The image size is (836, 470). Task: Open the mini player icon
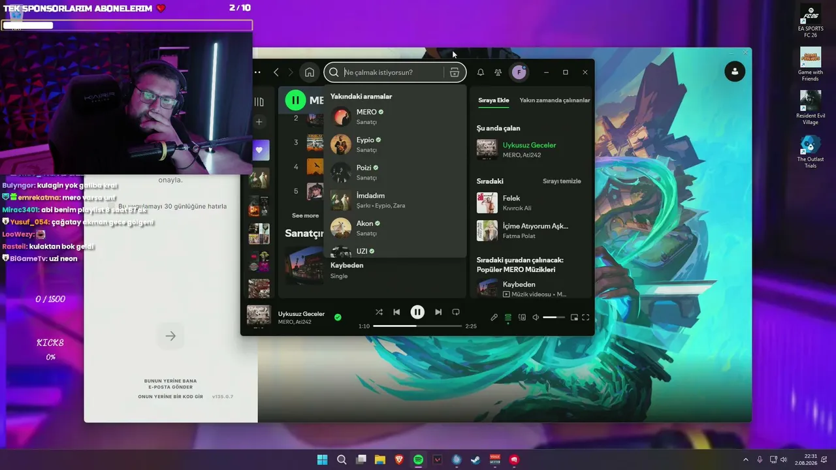point(574,317)
